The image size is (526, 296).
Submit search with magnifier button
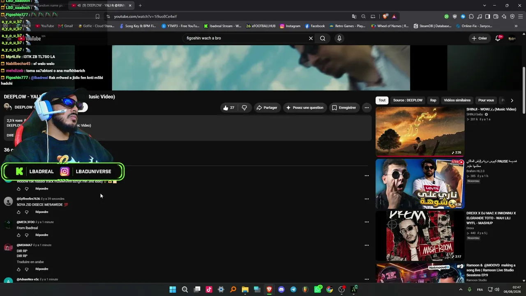pyautogui.click(x=323, y=38)
